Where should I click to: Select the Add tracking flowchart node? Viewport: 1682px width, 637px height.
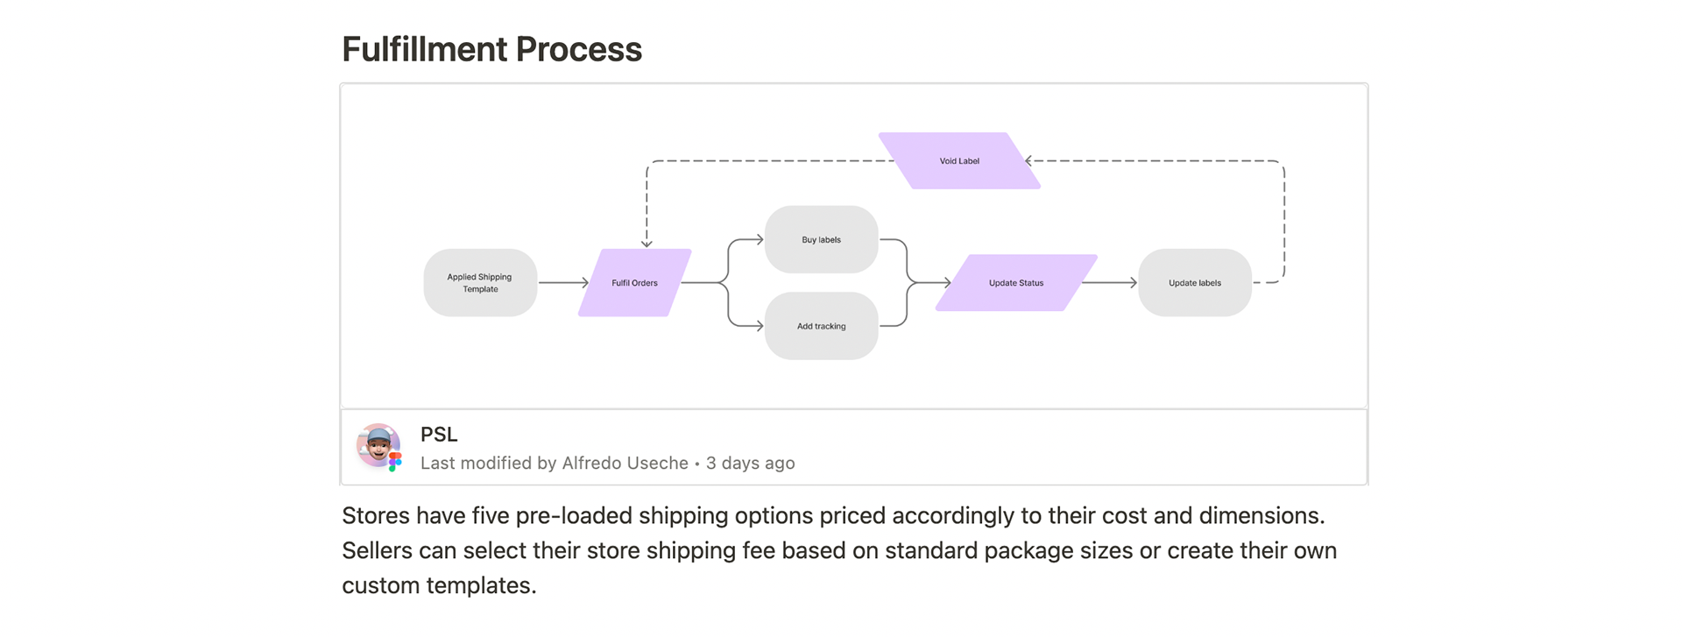821,326
